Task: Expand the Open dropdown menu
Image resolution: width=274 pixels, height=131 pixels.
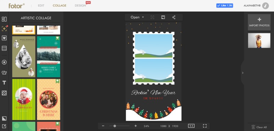Action: click(137, 17)
